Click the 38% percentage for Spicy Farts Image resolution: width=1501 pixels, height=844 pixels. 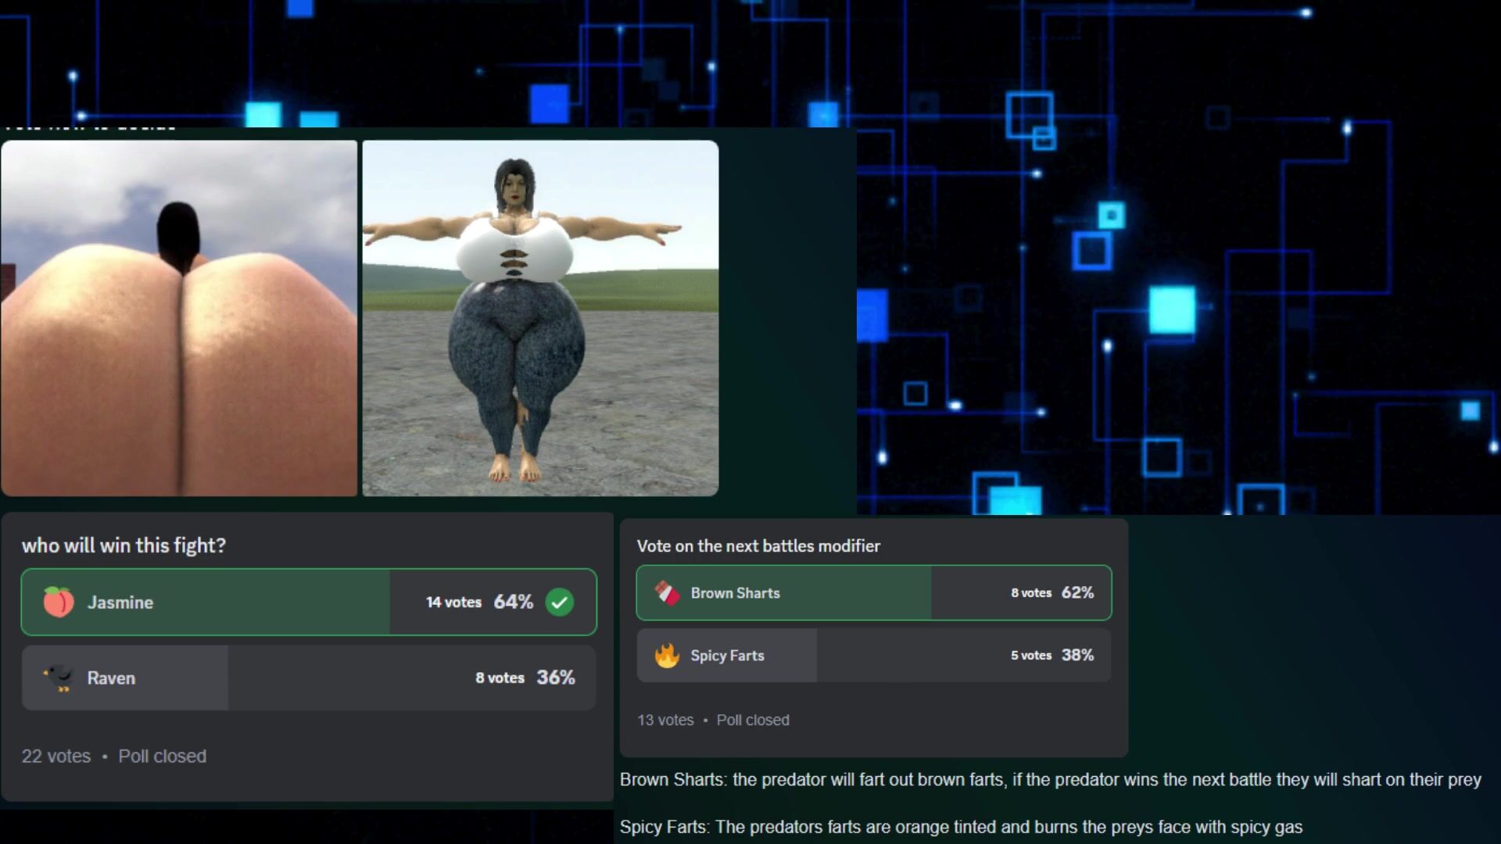coord(1077,655)
